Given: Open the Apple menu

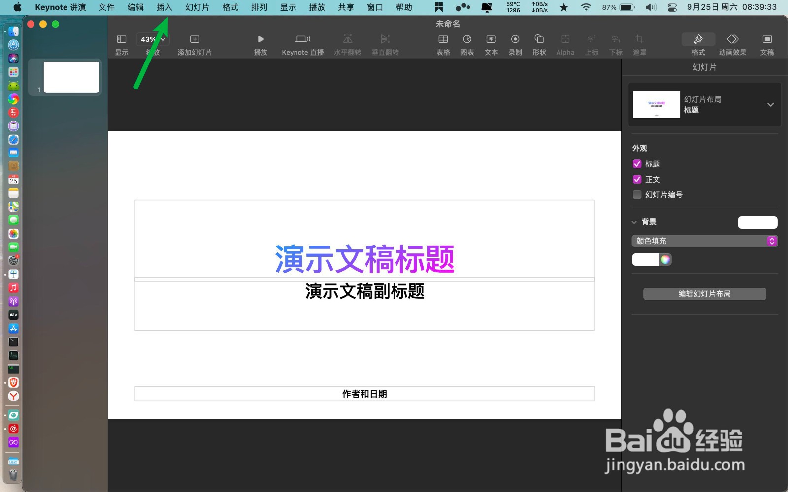Looking at the screenshot, I should tap(18, 7).
